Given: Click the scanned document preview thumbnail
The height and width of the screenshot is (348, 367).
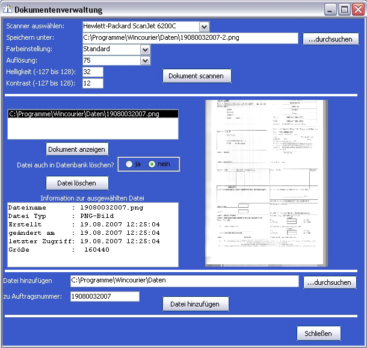Looking at the screenshot, I should pos(265,183).
